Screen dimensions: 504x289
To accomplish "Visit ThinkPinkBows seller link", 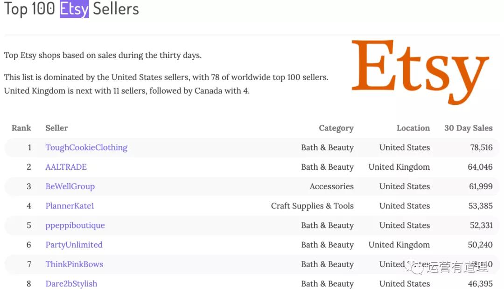I will 74,264.
